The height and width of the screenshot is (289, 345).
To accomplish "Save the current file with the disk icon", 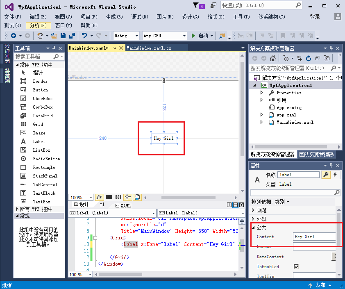I will tap(63, 36).
